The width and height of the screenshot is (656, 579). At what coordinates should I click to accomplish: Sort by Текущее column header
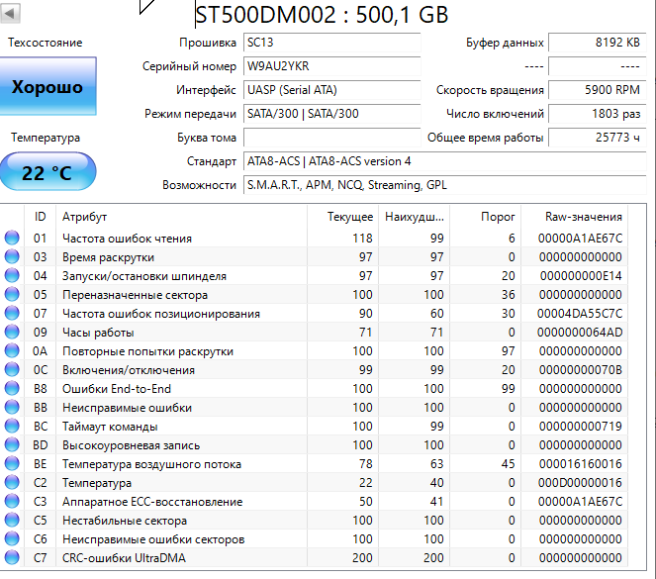pos(343,217)
